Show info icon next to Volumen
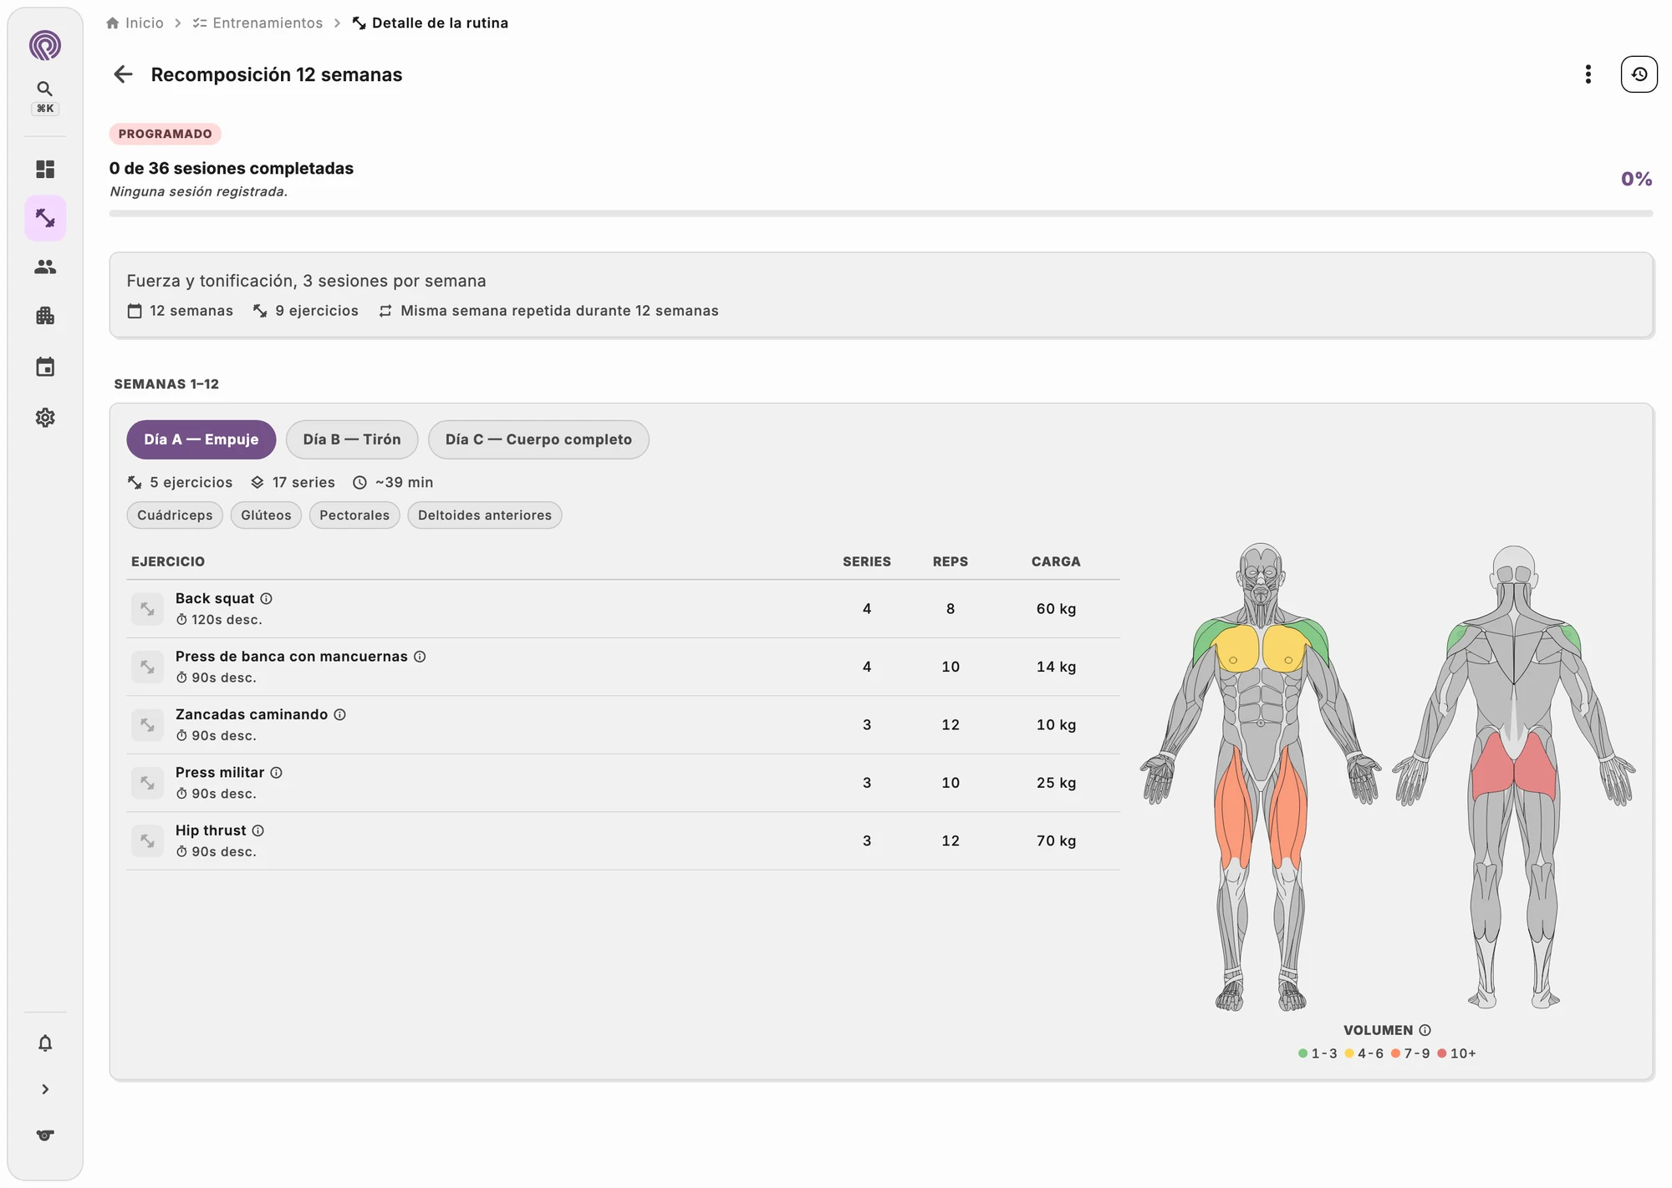This screenshot has height=1188, width=1672. coord(1425,1030)
